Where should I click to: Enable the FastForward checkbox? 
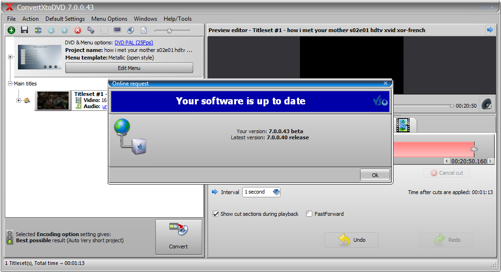pos(309,213)
